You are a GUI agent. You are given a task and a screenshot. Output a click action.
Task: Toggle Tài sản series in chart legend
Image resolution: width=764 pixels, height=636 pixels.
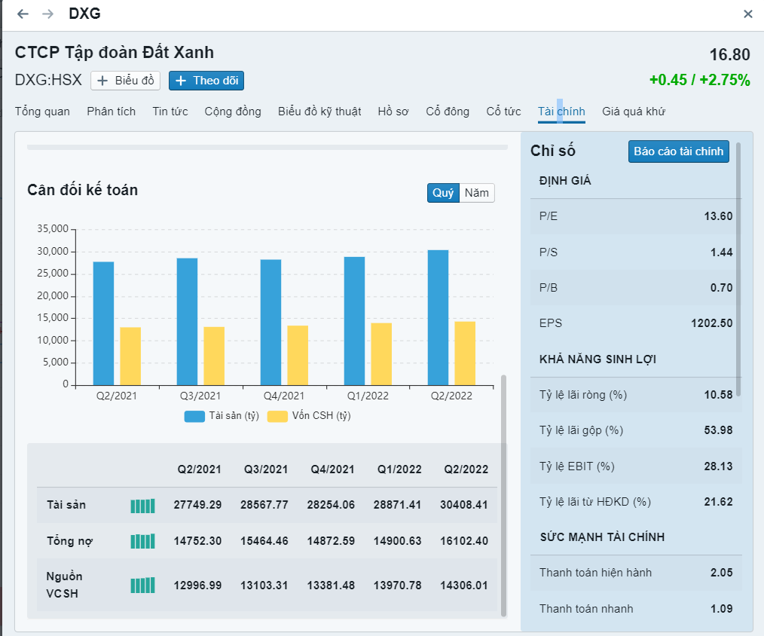click(222, 416)
